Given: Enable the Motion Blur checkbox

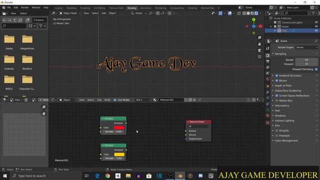Looking at the screenshot, I should pyautogui.click(x=276, y=100).
